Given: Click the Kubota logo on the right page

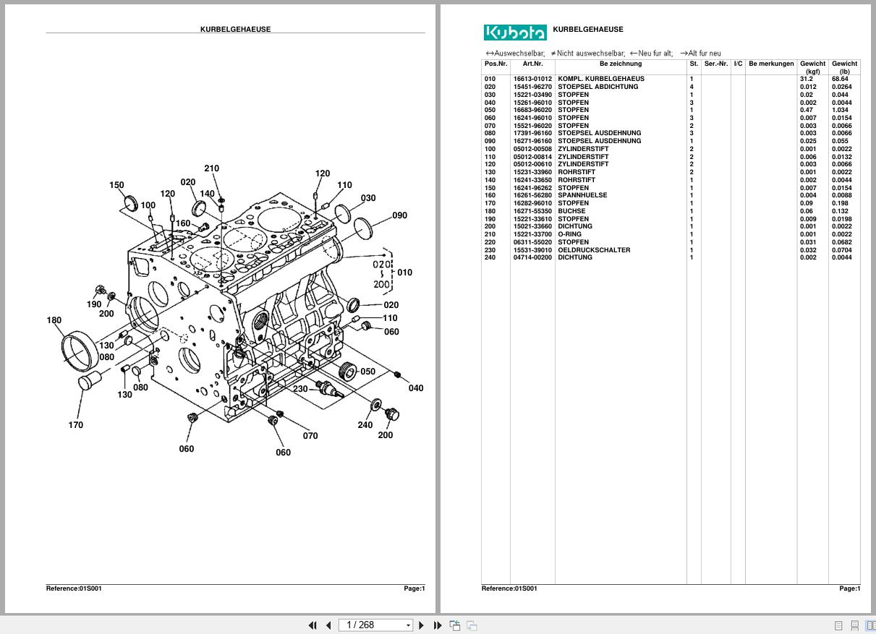Looking at the screenshot, I should tap(514, 32).
